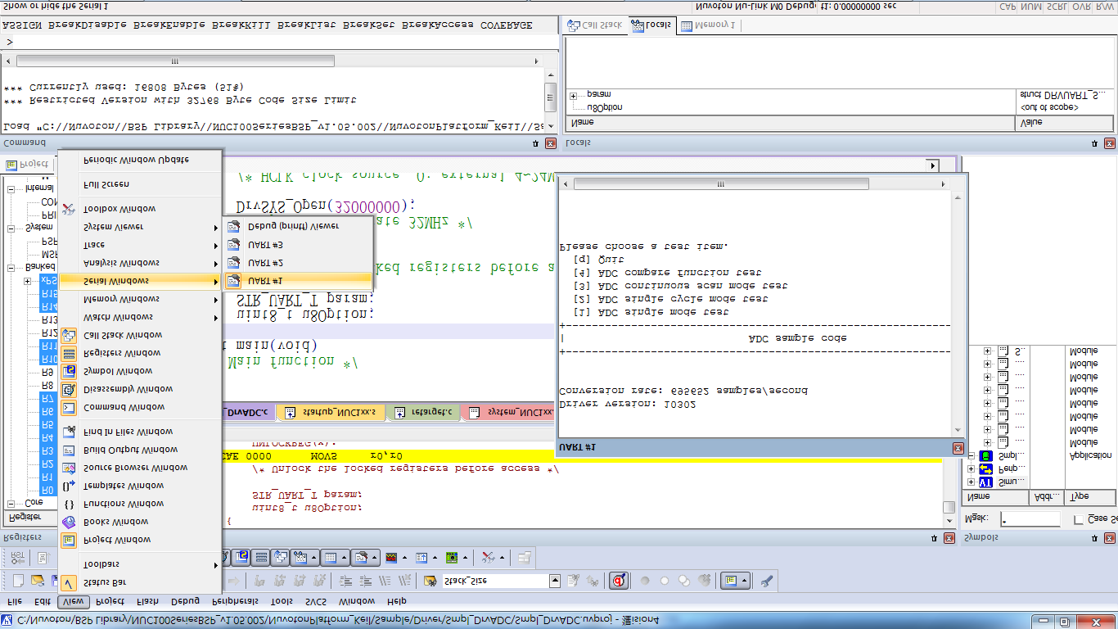Click the Mask input field in Symbols
Image resolution: width=1118 pixels, height=629 pixels.
coord(1029,519)
